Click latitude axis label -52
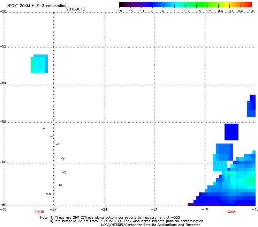The image size is (258, 227). click(x=3, y=46)
